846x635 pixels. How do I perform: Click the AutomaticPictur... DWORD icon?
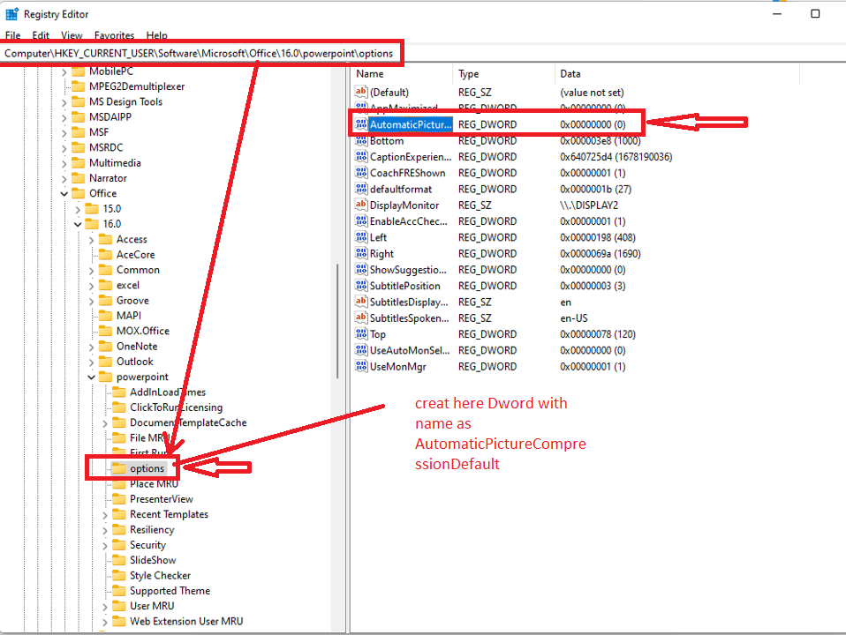[x=361, y=124]
